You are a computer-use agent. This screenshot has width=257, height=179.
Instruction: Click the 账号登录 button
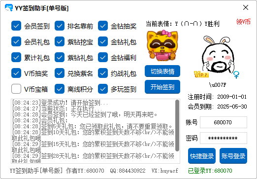(233, 156)
